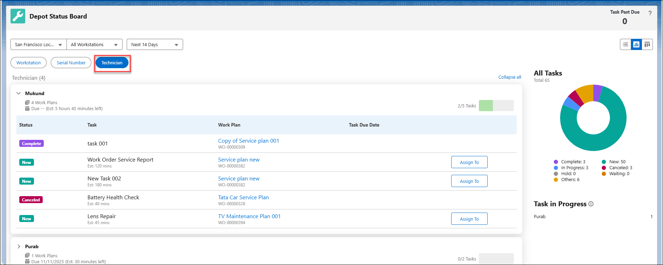Click the blue In Progress legend swatch

[556, 168]
